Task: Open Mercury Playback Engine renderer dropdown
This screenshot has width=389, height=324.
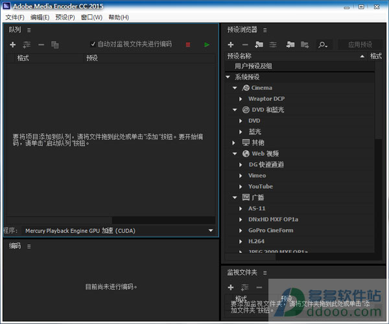Action: click(x=119, y=231)
